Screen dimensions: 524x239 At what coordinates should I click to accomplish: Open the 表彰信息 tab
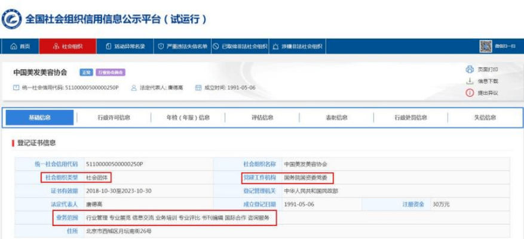tap(336, 117)
